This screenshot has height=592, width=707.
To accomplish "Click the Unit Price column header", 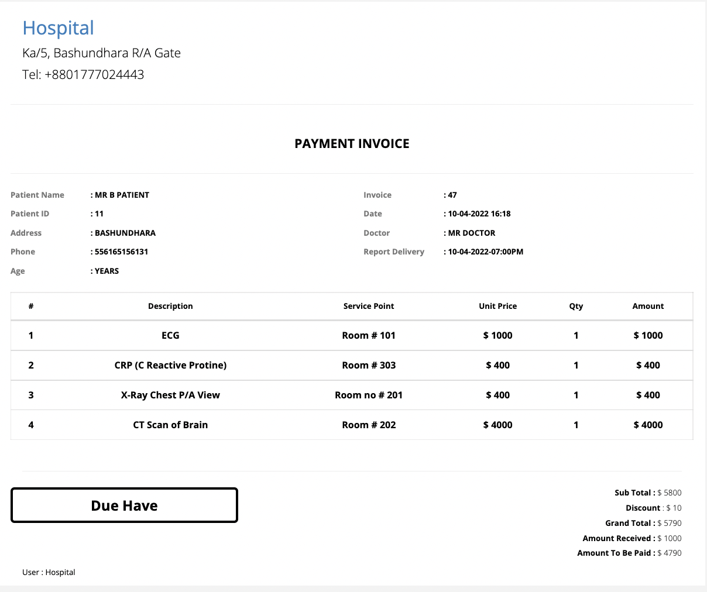I will click(x=497, y=307).
